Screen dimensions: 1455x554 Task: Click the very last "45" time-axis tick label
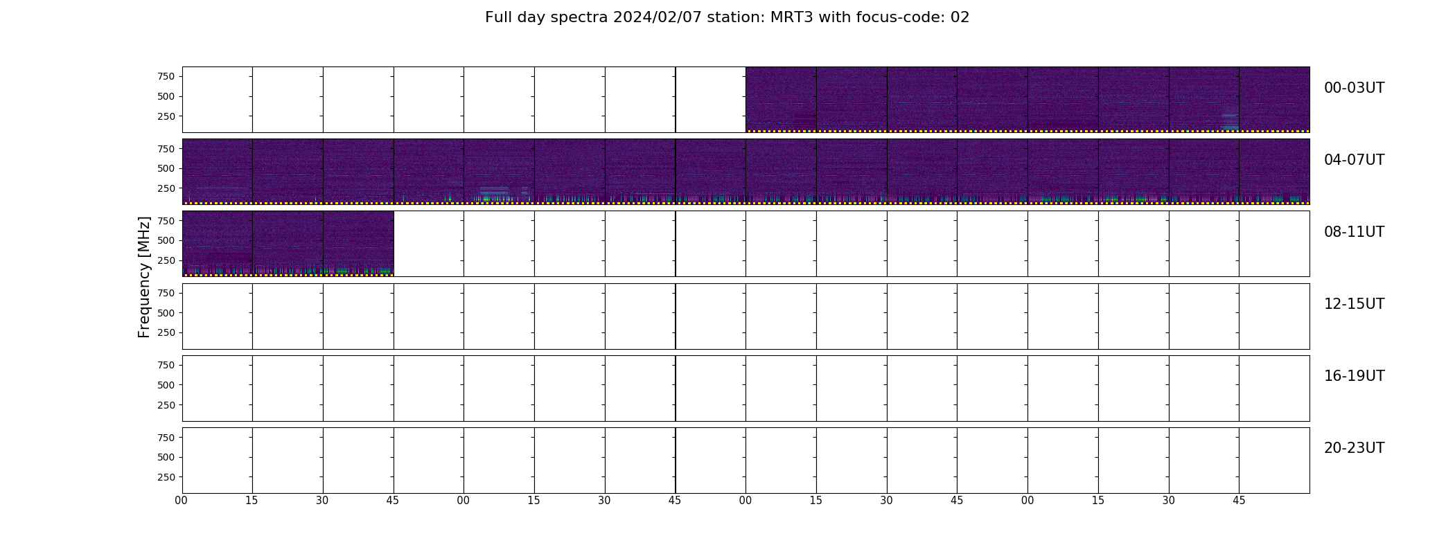point(1239,501)
